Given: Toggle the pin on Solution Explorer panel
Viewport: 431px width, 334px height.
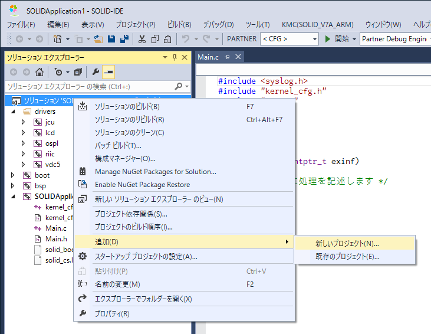Looking at the screenshot, I should coord(175,58).
